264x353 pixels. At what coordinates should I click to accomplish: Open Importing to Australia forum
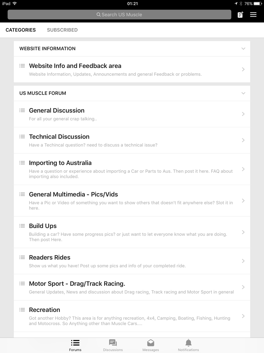click(132, 169)
